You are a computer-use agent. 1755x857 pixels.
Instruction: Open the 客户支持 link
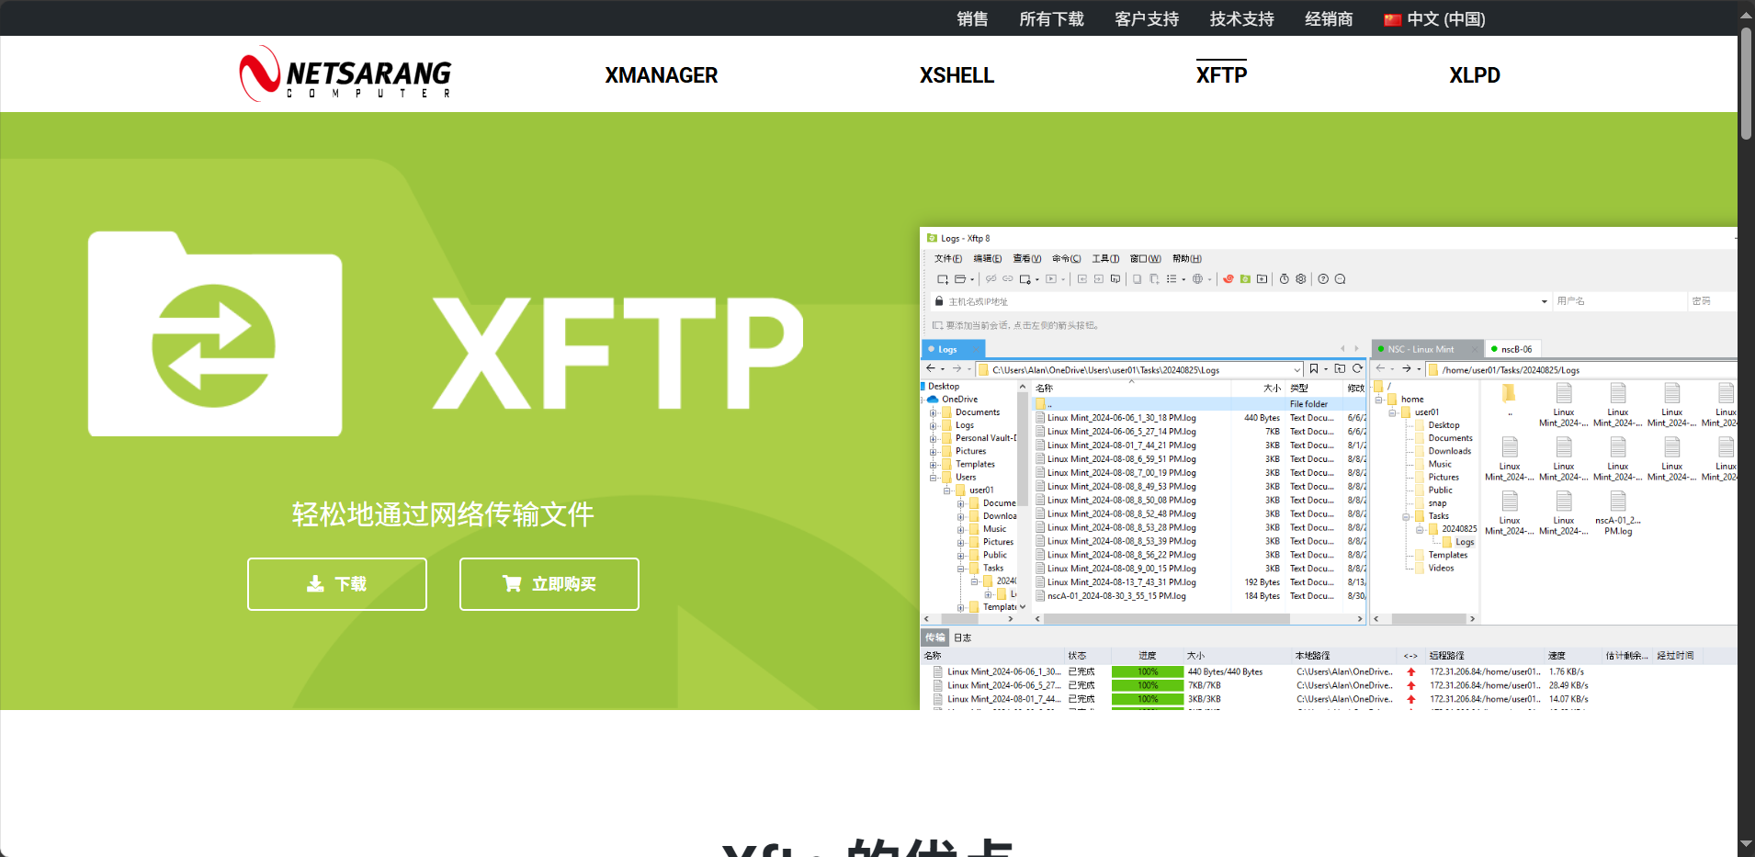click(1147, 19)
